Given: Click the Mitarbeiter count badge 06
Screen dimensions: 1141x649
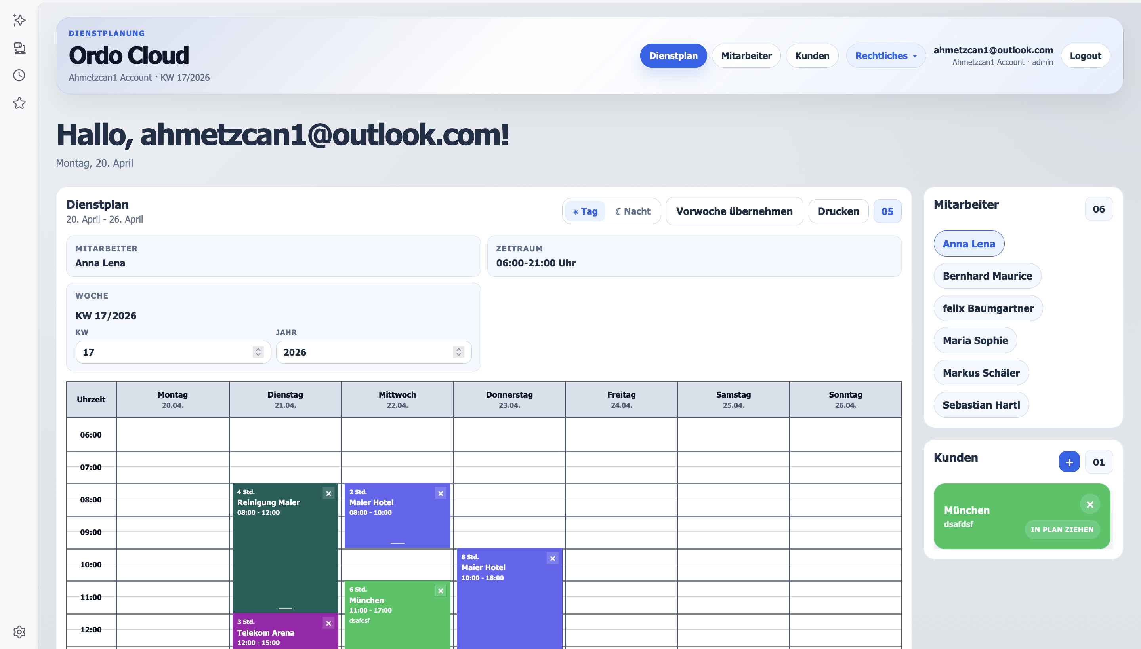Looking at the screenshot, I should (x=1099, y=209).
